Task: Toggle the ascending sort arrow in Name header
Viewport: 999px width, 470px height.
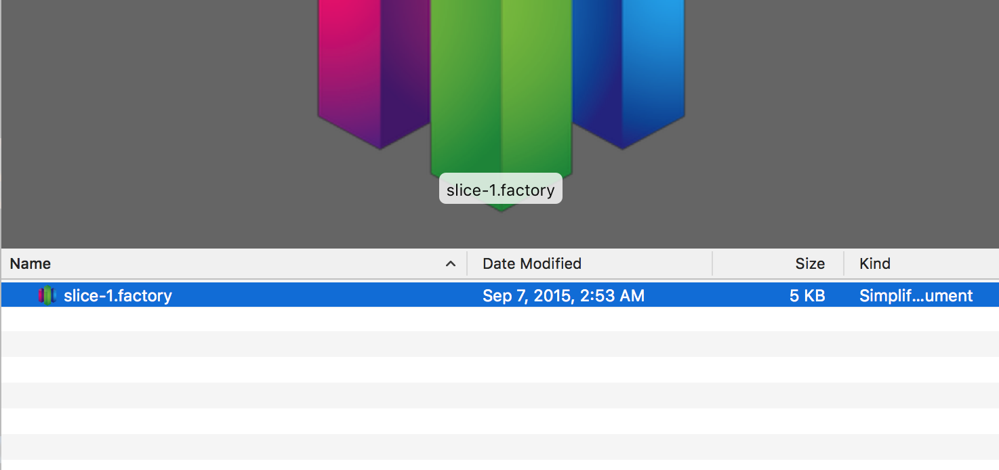Action: [451, 264]
